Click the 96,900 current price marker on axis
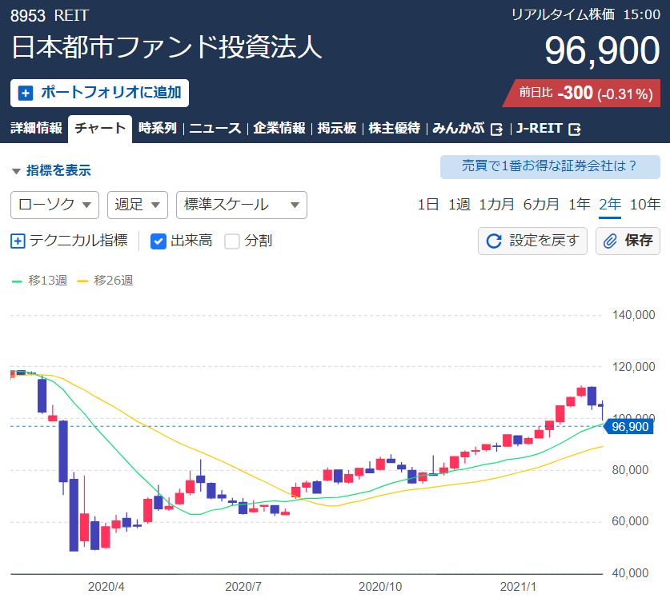Viewport: 670px width, 598px height. pos(629,427)
